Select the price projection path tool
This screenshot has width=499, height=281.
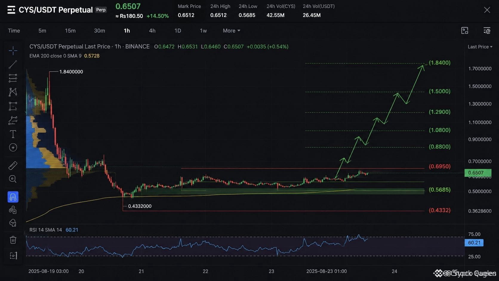(13, 120)
